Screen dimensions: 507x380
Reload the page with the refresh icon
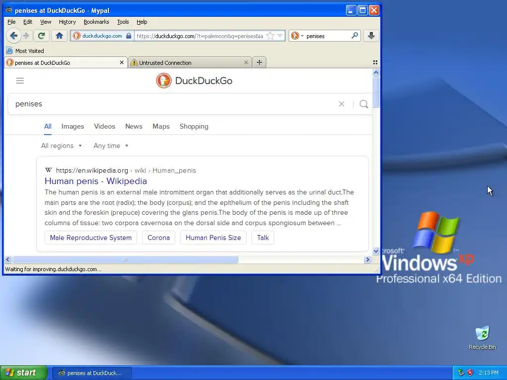pyautogui.click(x=41, y=36)
